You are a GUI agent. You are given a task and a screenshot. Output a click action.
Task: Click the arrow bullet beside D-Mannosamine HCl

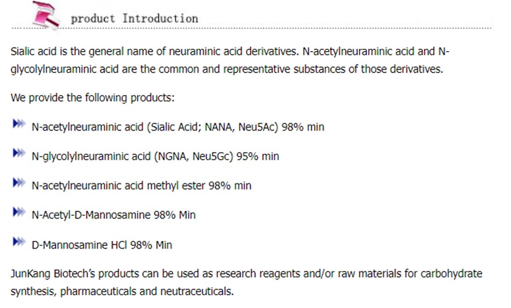click(x=19, y=242)
